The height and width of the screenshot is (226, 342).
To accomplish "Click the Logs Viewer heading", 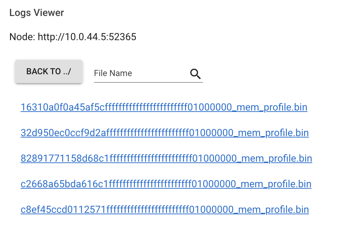I will point(37,13).
